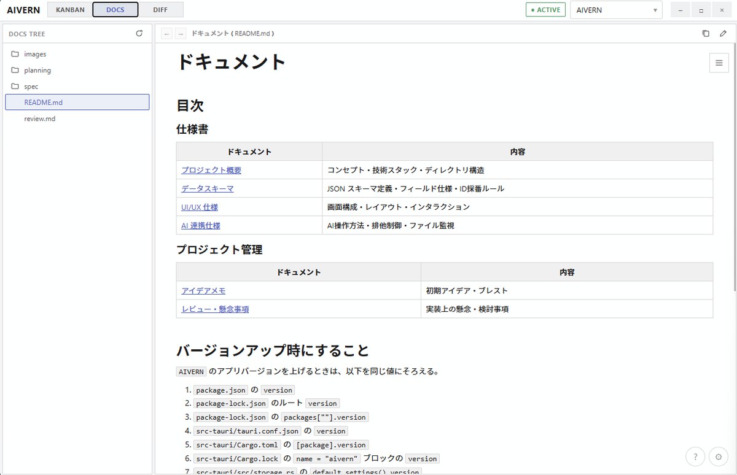Open help with the question mark button
The height and width of the screenshot is (475, 737).
click(695, 457)
